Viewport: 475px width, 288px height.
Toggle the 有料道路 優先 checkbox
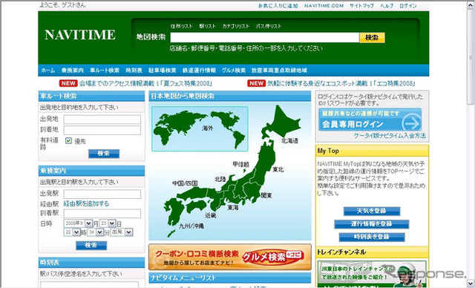tap(69, 140)
